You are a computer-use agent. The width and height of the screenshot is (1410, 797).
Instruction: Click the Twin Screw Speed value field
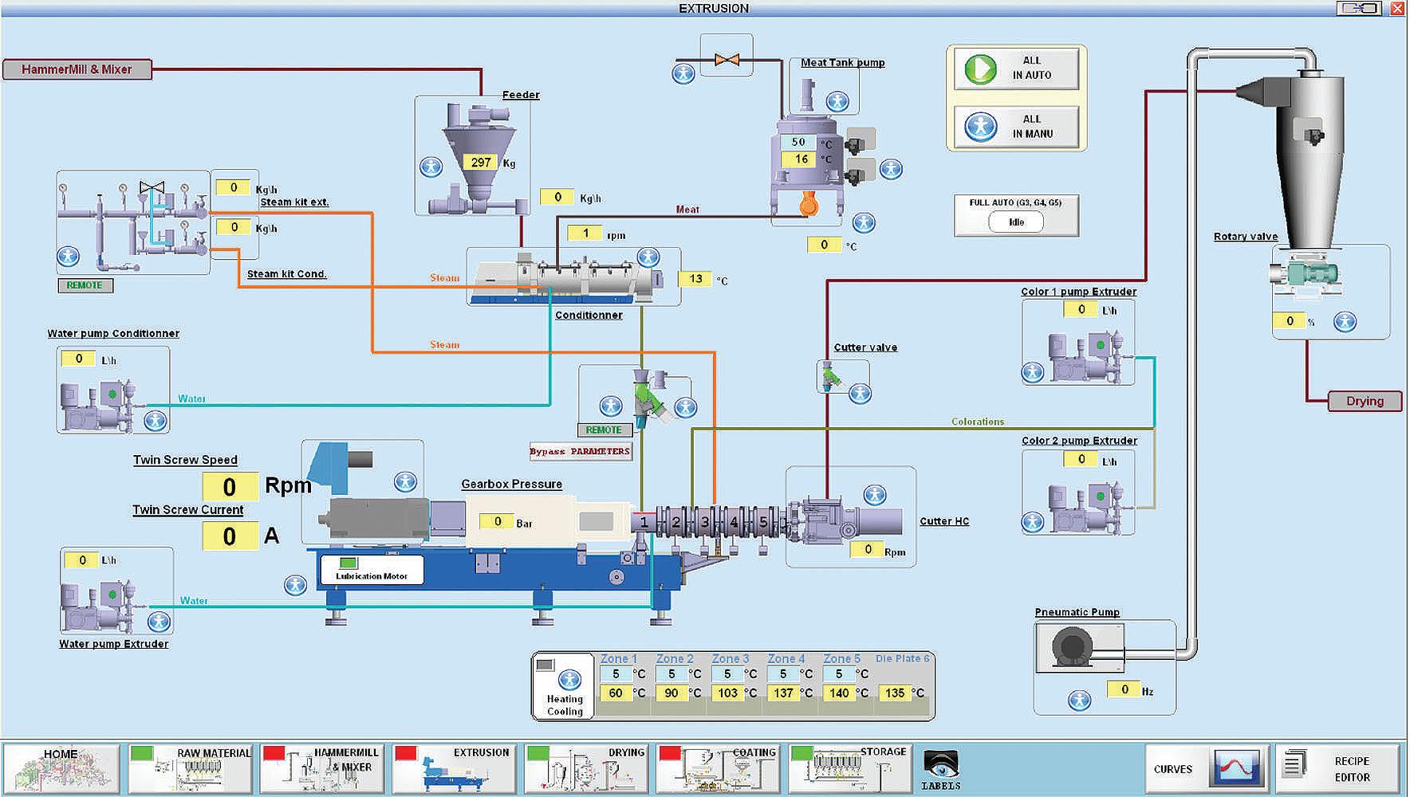pyautogui.click(x=230, y=486)
